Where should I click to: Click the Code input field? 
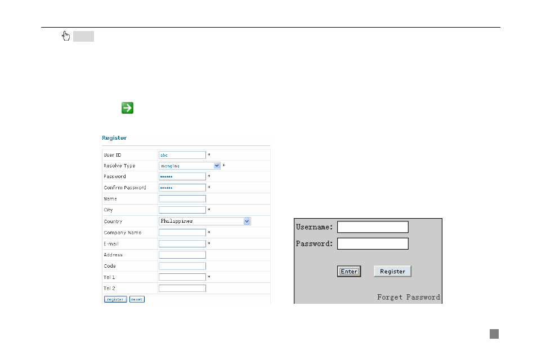pyautogui.click(x=182, y=266)
